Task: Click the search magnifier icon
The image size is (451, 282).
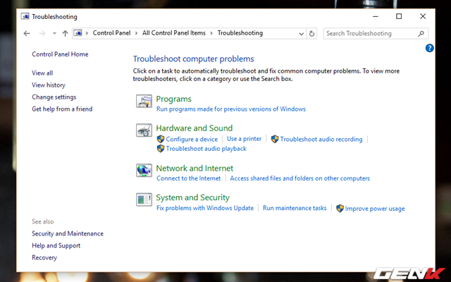Action: [421, 34]
